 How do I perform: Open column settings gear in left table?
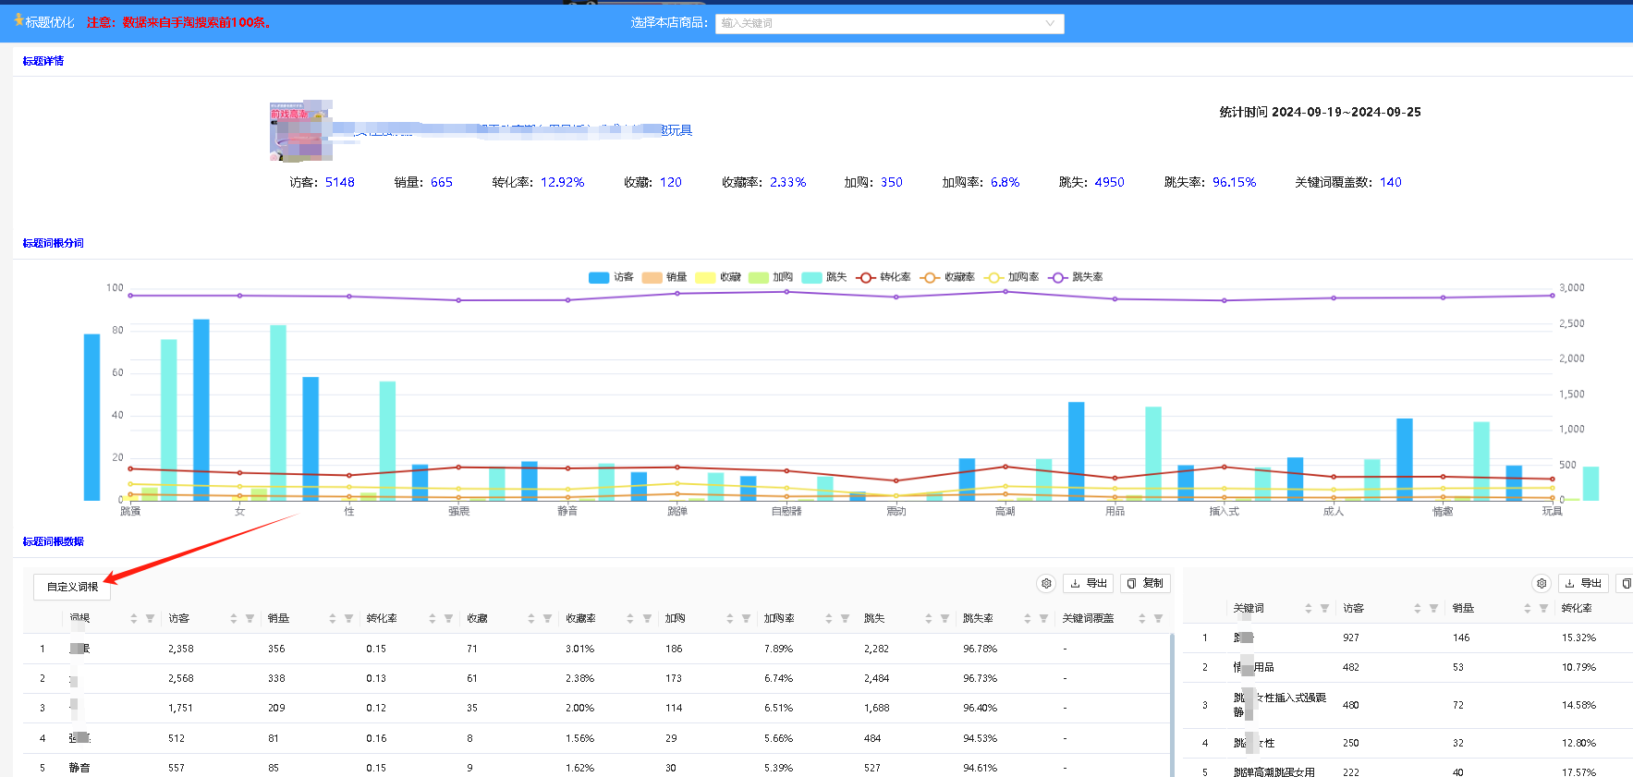(x=1046, y=583)
